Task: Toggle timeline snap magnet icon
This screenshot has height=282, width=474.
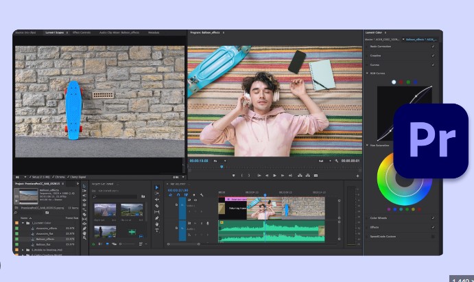Action: pos(178,195)
